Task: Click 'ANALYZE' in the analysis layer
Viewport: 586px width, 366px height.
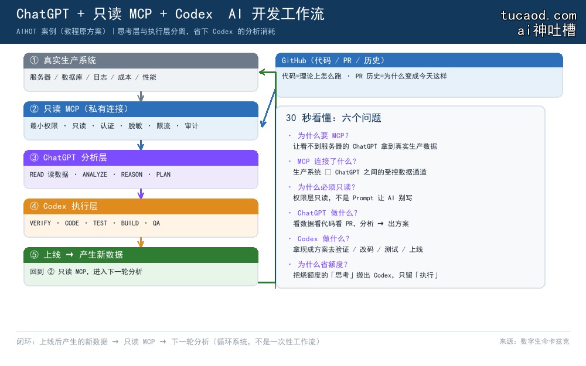Action: click(x=94, y=175)
